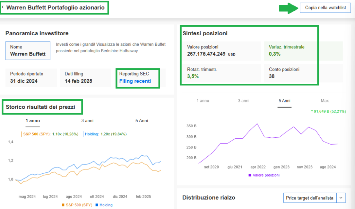The image size is (355, 209).
Task: Select Max. range in positions value chart
Action: pyautogui.click(x=325, y=101)
